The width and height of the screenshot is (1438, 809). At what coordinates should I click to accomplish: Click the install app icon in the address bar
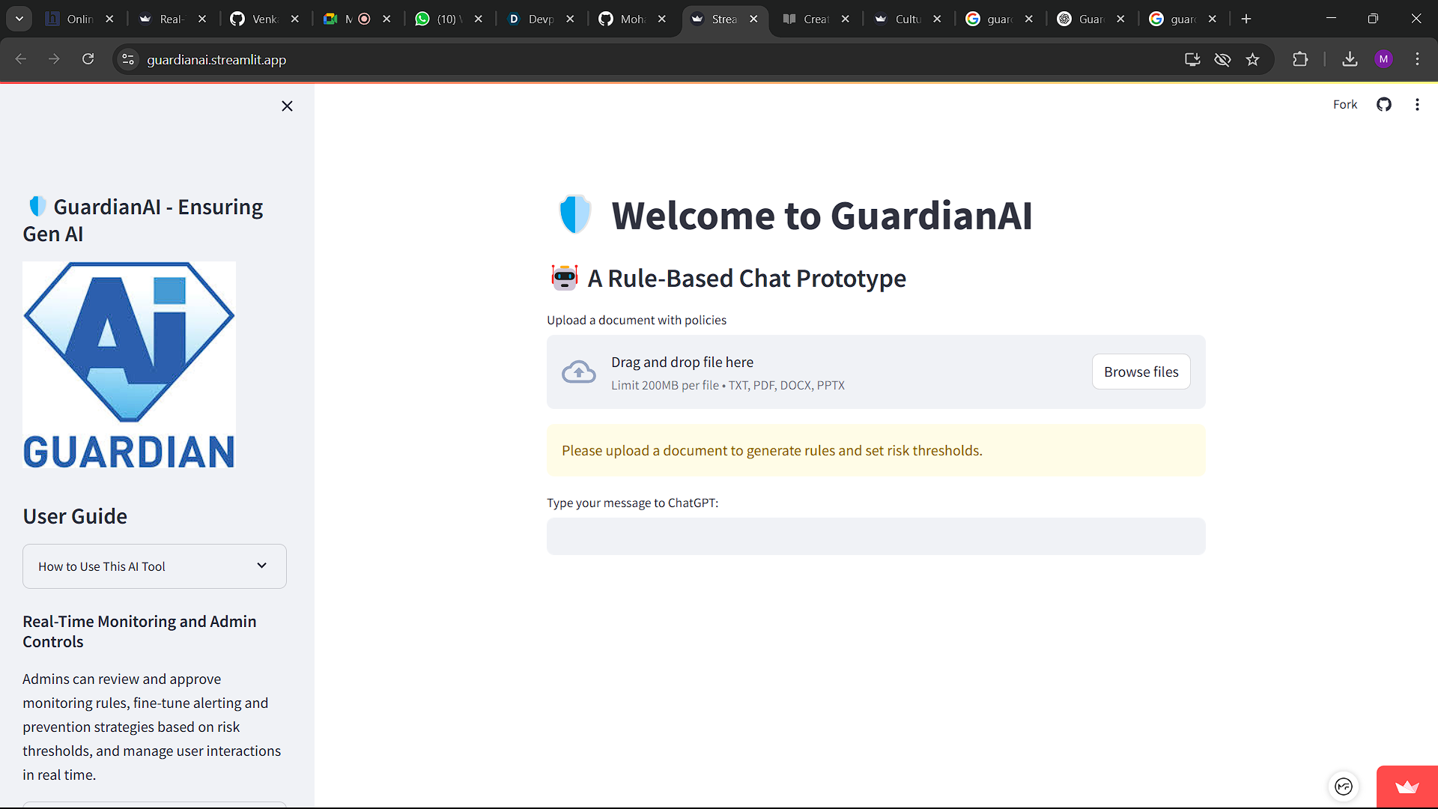[x=1192, y=60]
